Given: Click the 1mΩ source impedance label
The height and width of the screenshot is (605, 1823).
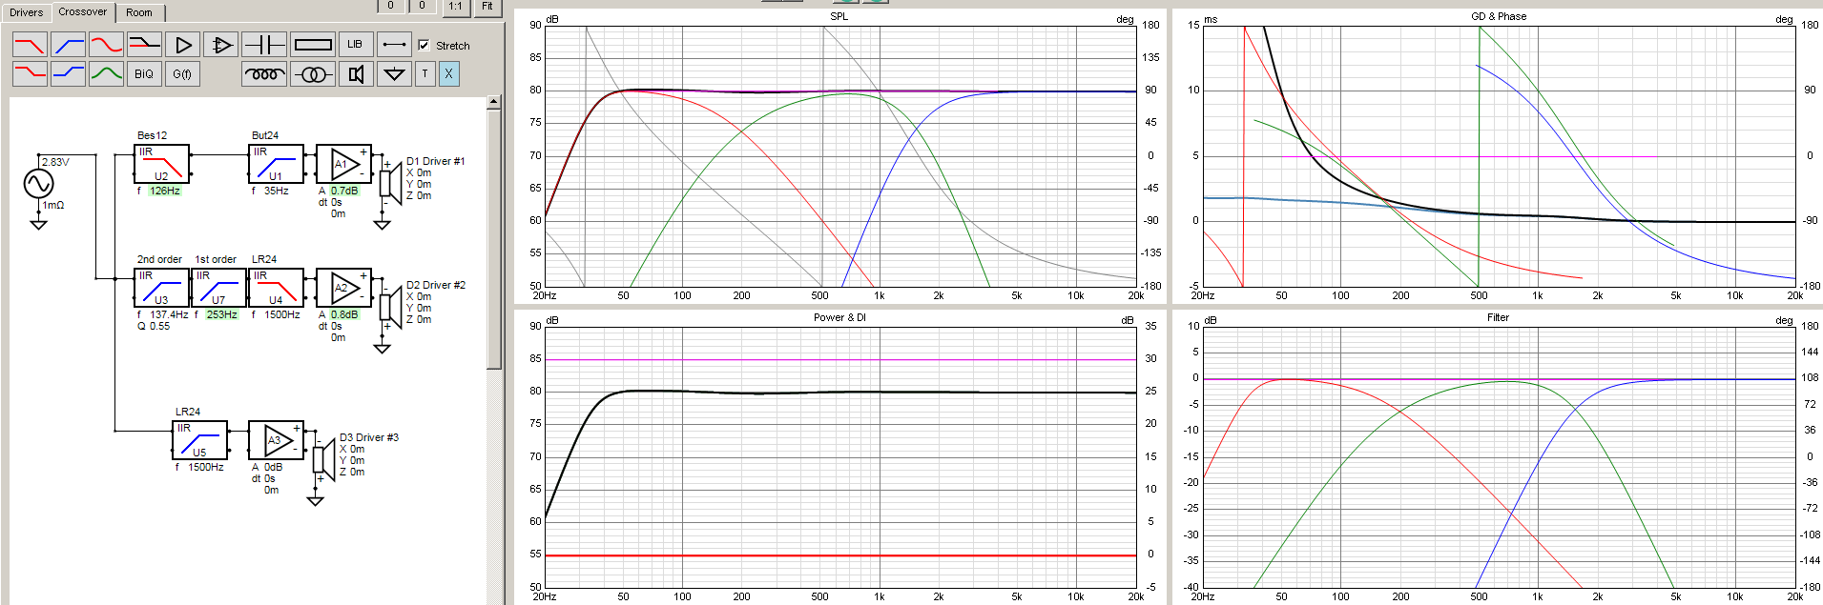Looking at the screenshot, I should (53, 205).
